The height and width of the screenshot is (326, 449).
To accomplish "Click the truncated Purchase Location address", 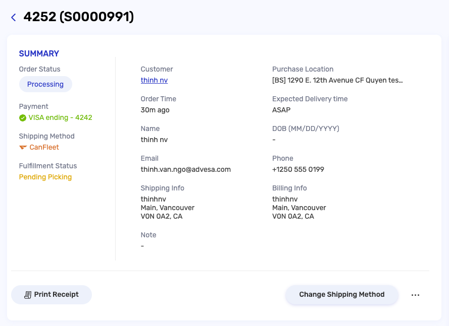I will (x=337, y=80).
